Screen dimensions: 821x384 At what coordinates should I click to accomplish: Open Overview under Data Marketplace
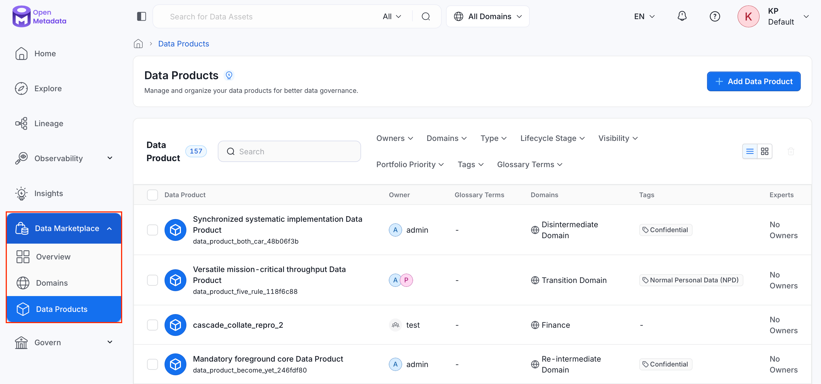[64, 257]
